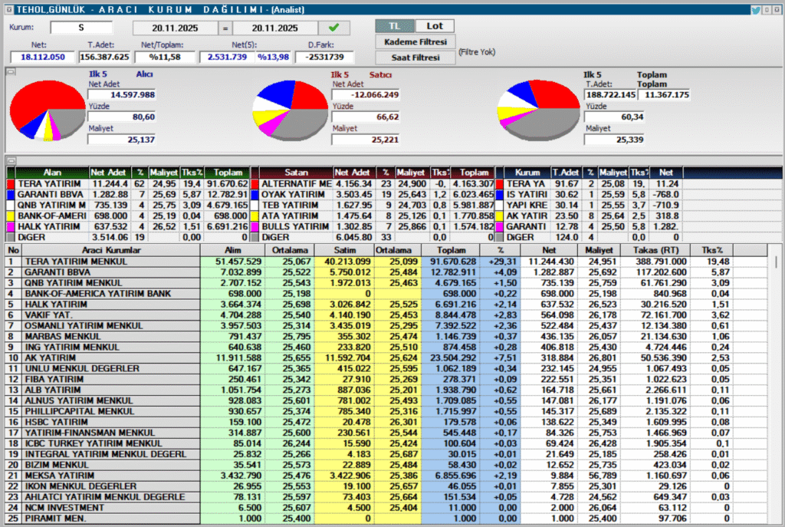Viewport: 785px width, 527px height.
Task: Click the T.Adet value 156.387.625
Action: tap(104, 57)
